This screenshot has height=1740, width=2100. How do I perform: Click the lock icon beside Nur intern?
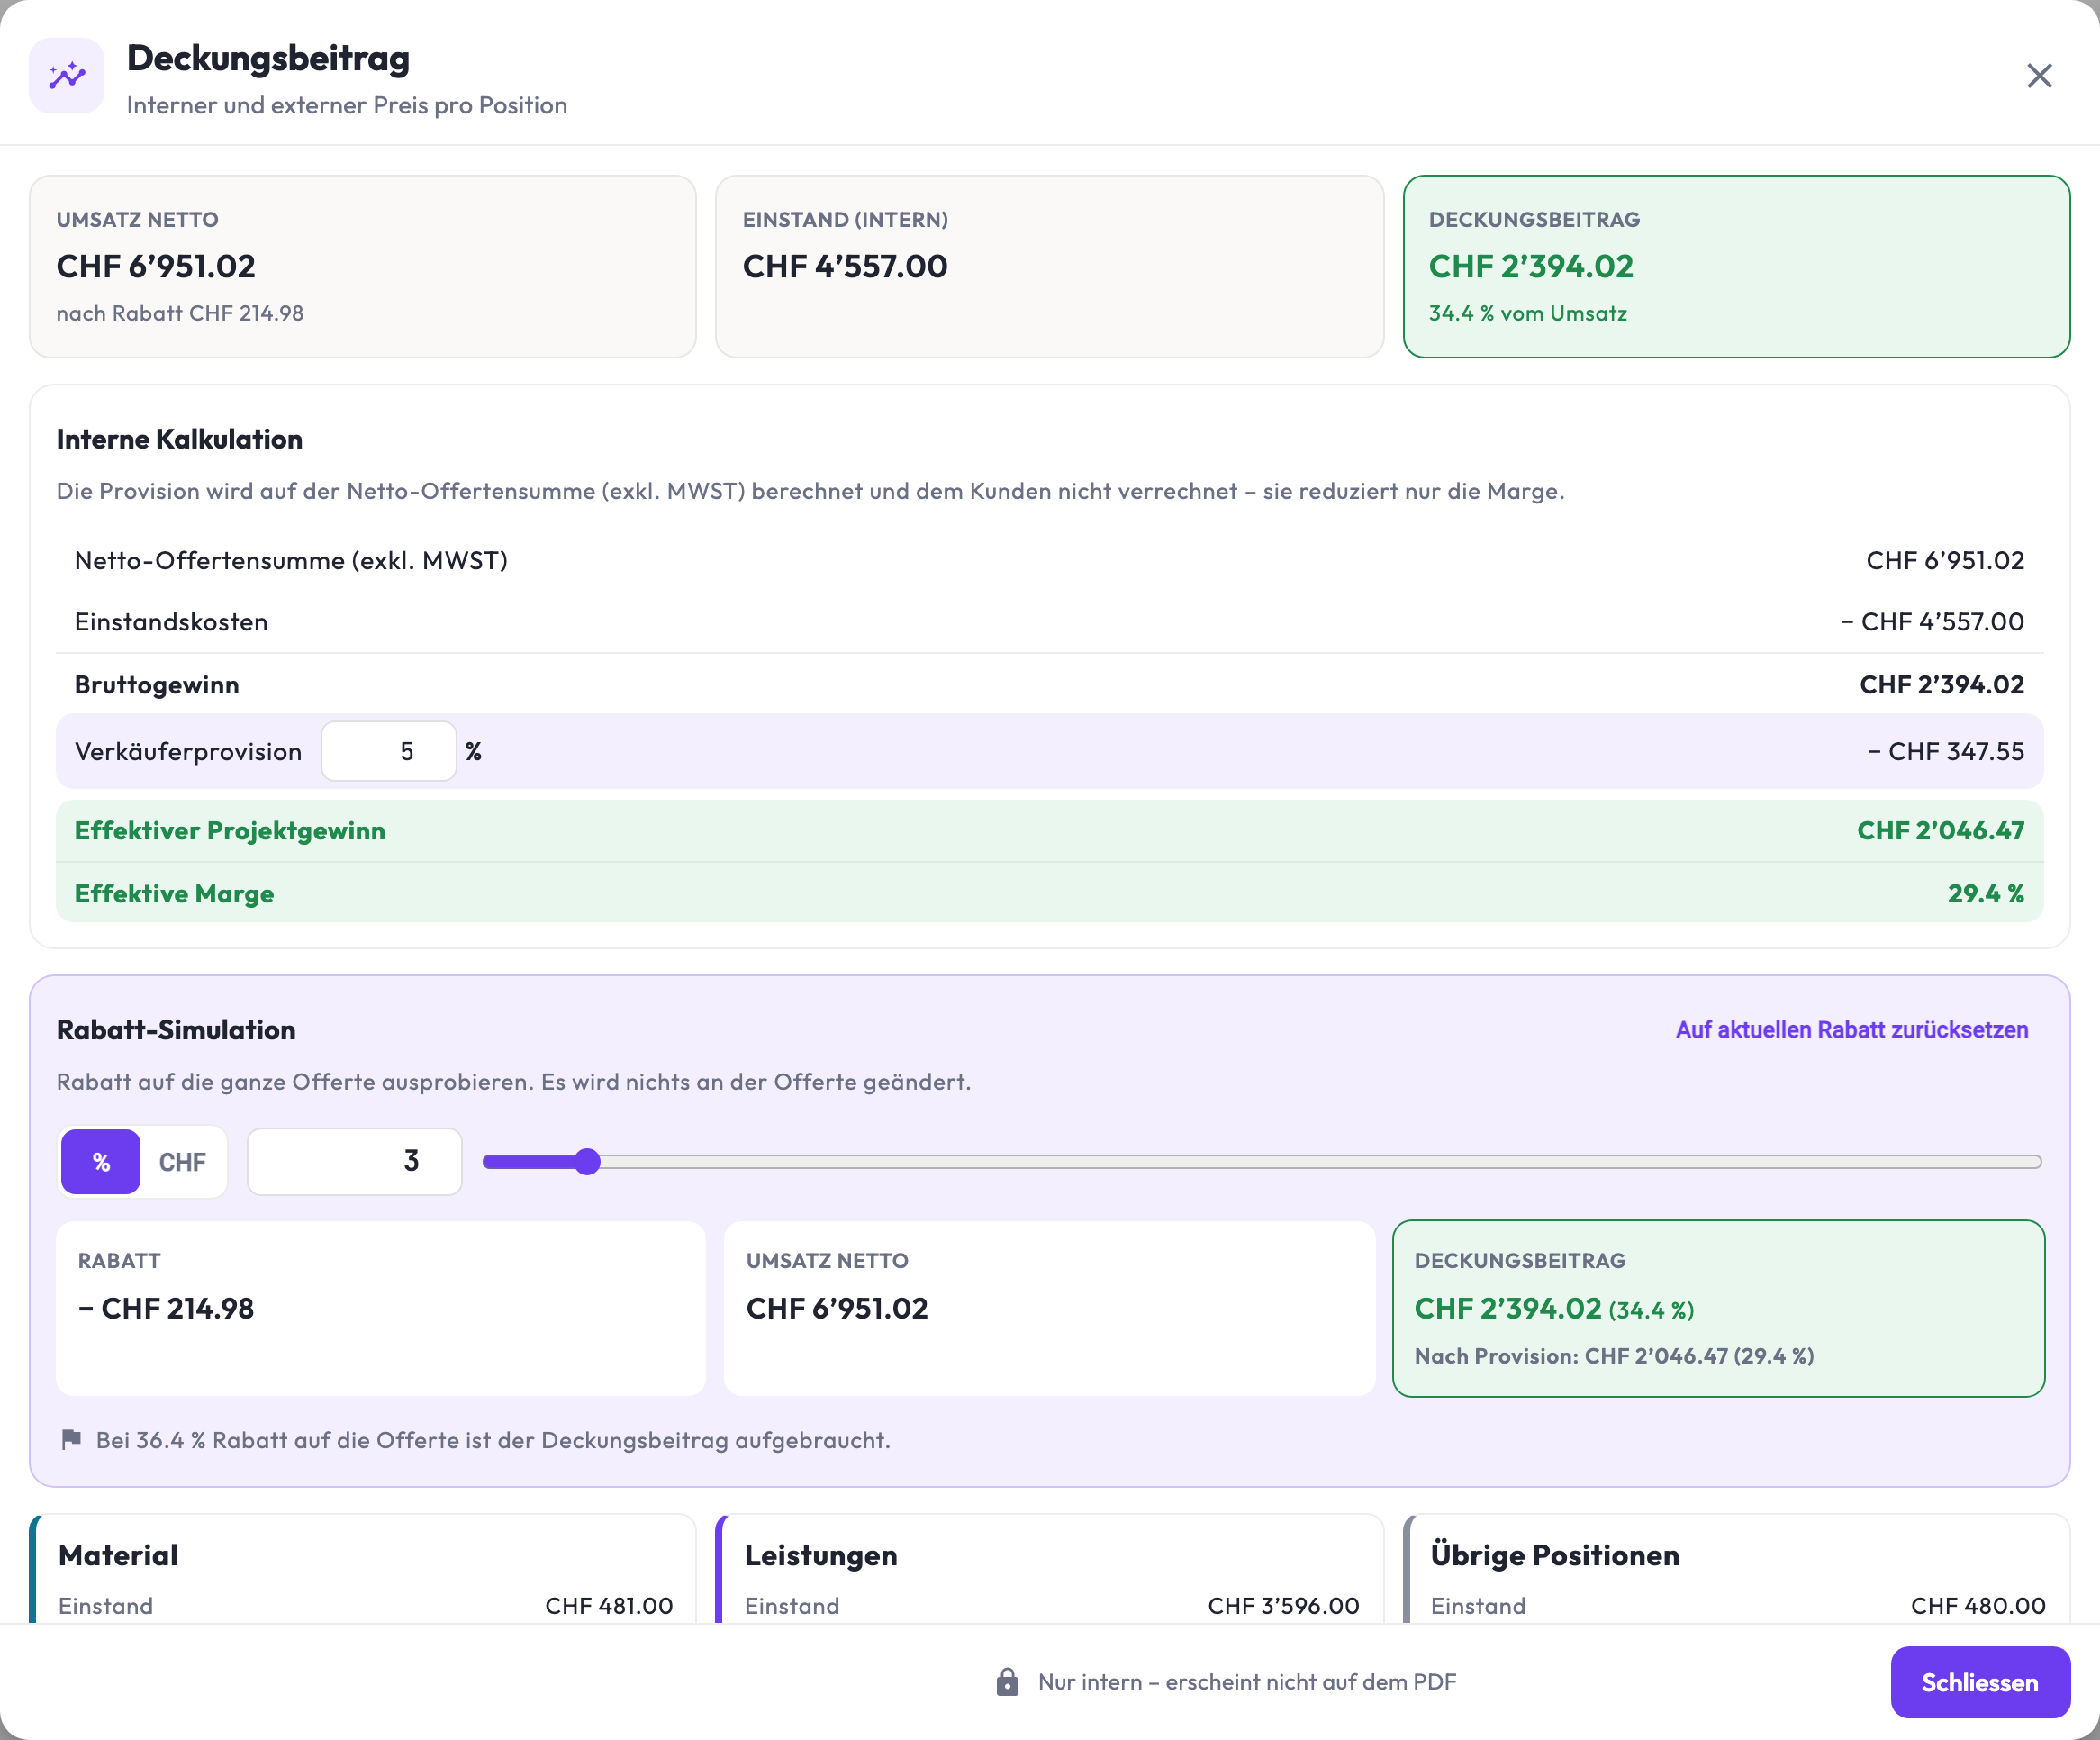[1007, 1681]
